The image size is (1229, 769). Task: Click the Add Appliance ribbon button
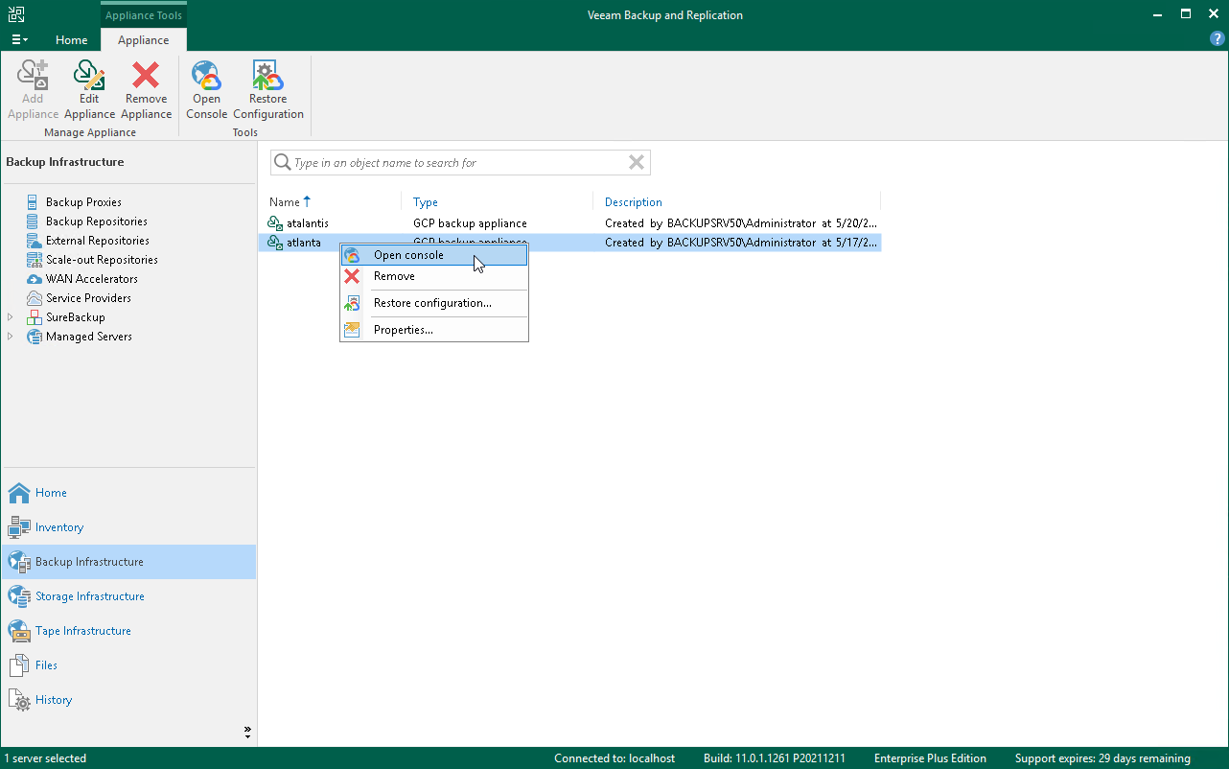(33, 90)
